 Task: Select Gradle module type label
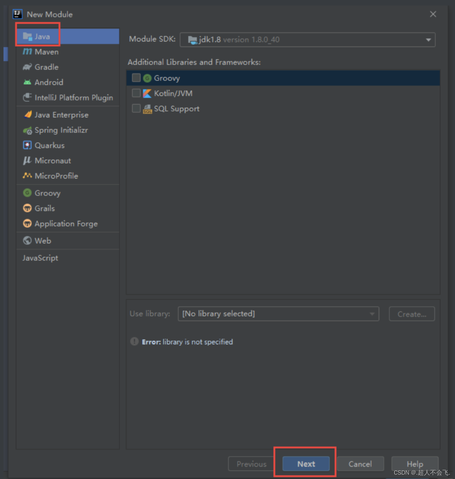(47, 67)
